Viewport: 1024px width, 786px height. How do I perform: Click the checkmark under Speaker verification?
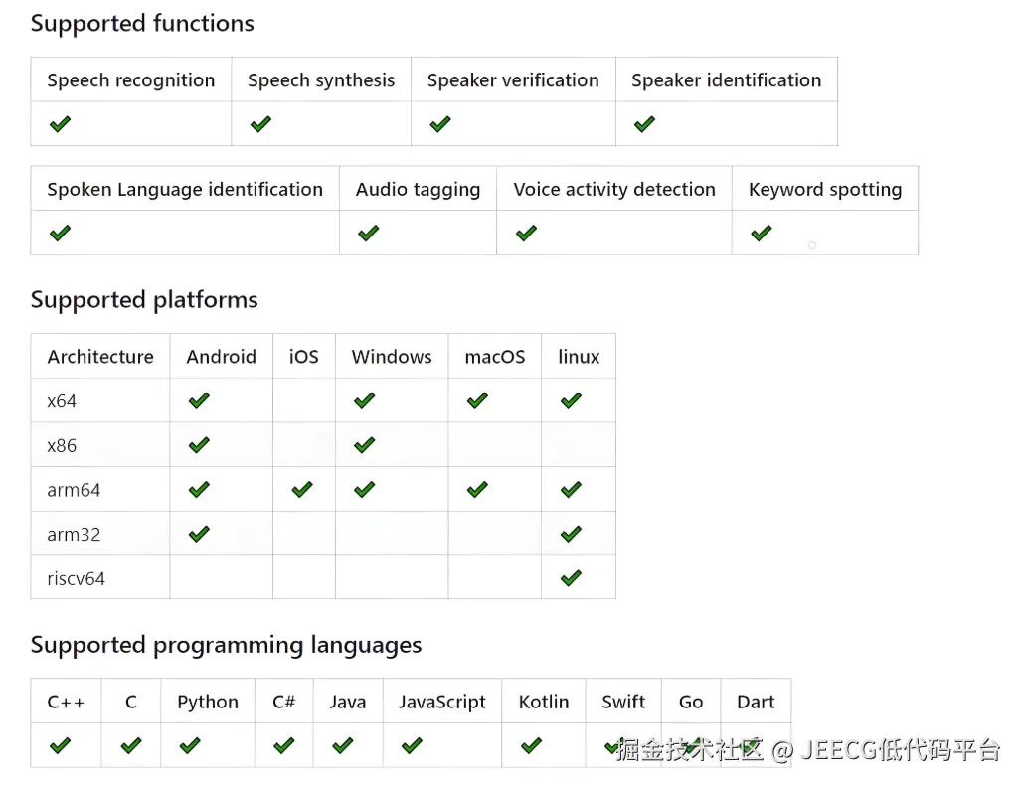(440, 124)
